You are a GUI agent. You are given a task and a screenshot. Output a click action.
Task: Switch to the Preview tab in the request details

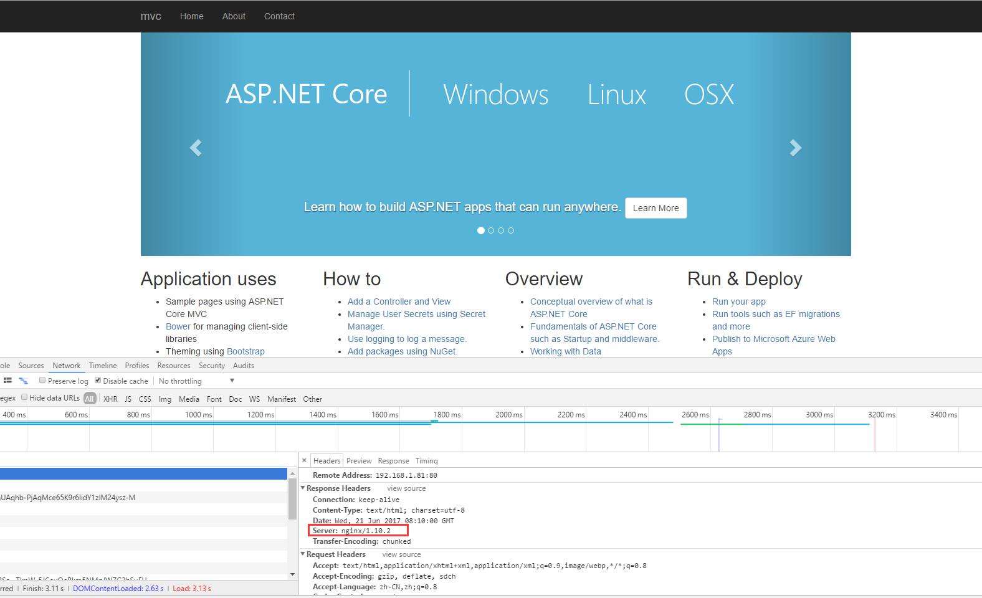click(x=359, y=460)
